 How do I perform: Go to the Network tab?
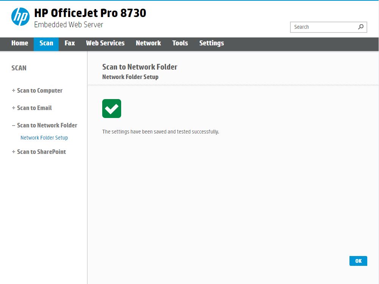coord(148,43)
